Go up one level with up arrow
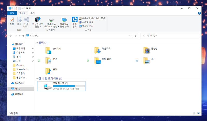This screenshot has height=121, width=207. 23,36
